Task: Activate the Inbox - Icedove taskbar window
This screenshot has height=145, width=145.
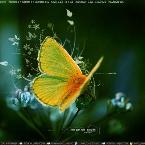Action: pos(90,144)
